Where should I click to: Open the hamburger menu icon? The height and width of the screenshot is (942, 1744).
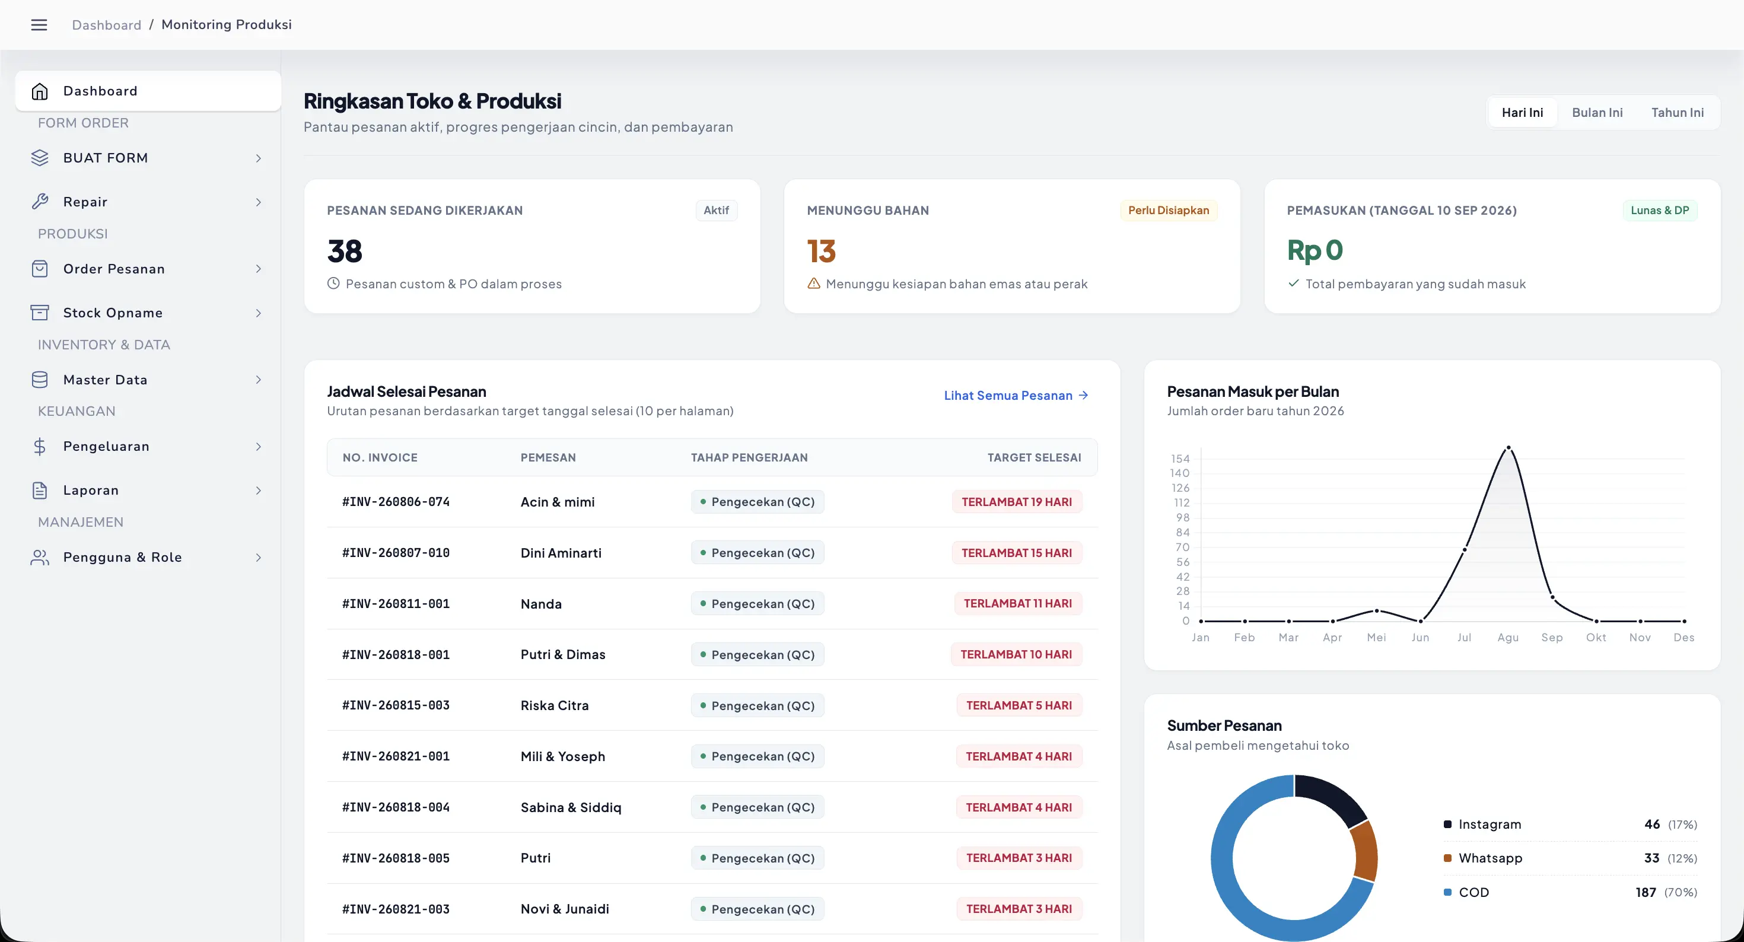pyautogui.click(x=39, y=25)
